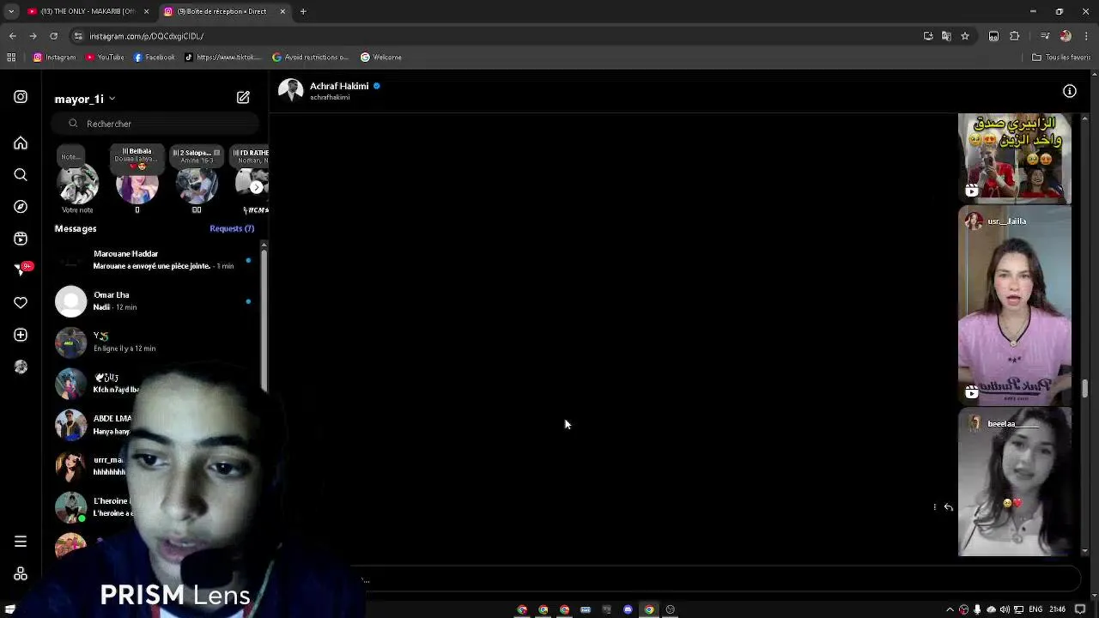Open more options dots beside reply arrow
The image size is (1099, 618).
point(935,507)
